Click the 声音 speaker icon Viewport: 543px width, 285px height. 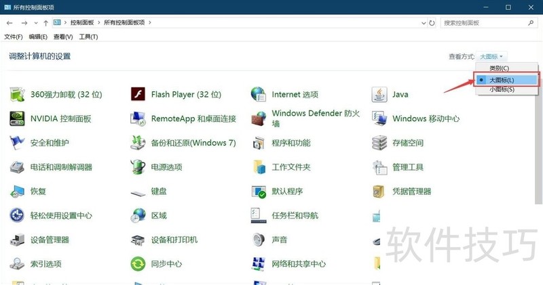[x=259, y=240]
